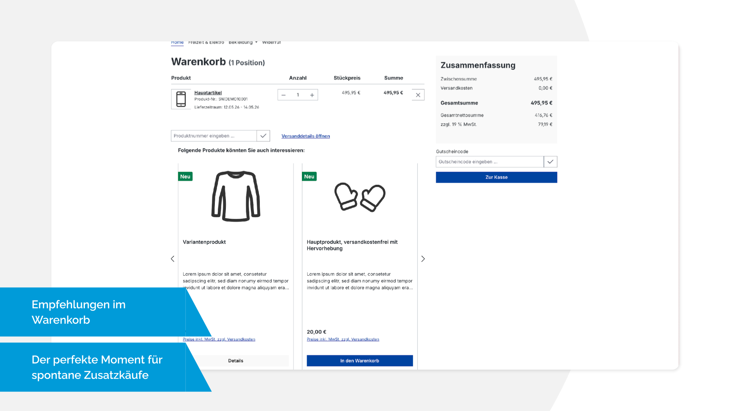This screenshot has height=411, width=731.
Task: Click the smartphone thumbnail of Hauptartikel
Action: point(181,99)
